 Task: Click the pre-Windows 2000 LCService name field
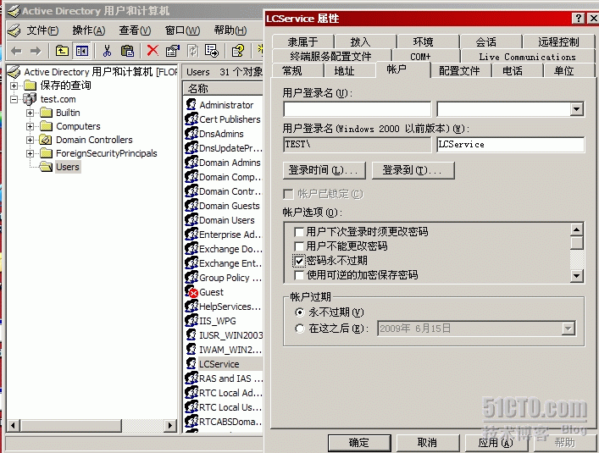pyautogui.click(x=510, y=144)
